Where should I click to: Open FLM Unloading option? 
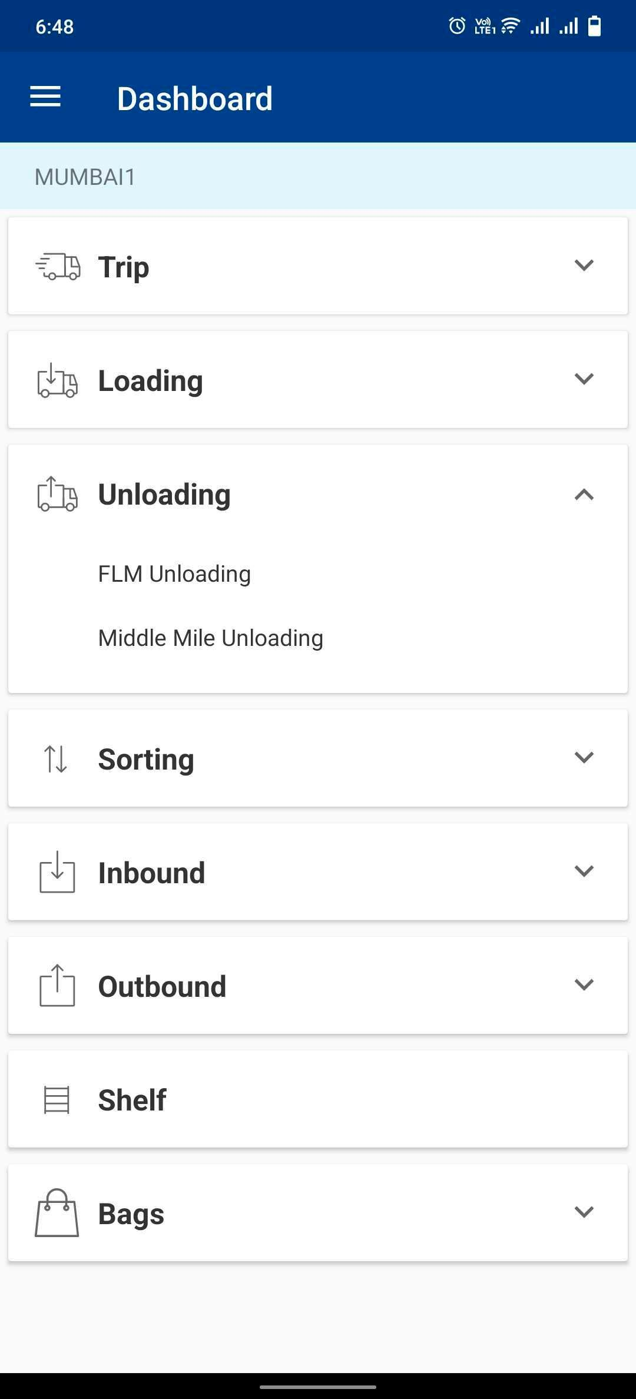(174, 574)
